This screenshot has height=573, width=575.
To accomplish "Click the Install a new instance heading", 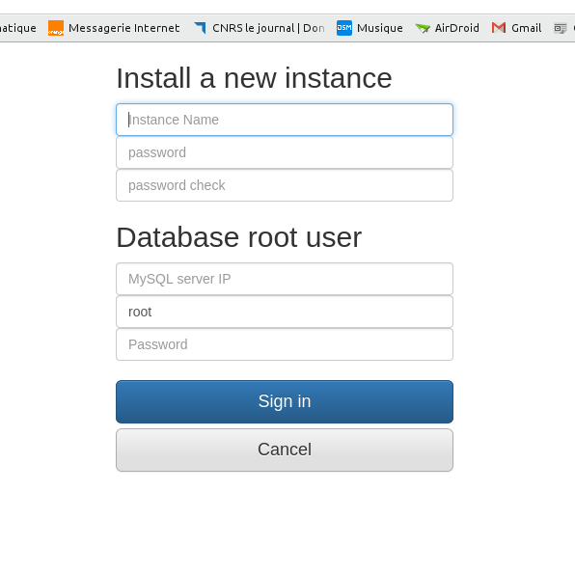I will coord(254,78).
